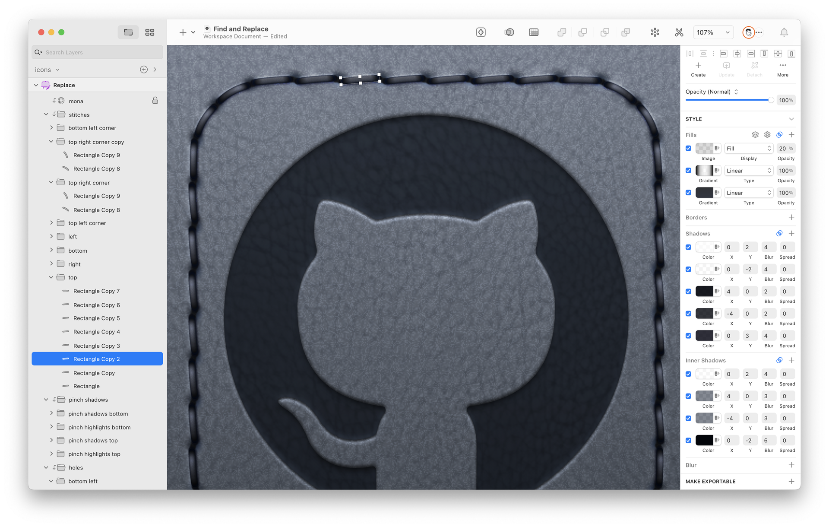
Task: Uncheck inner shadow with X 4 blur 3
Action: [689, 396]
